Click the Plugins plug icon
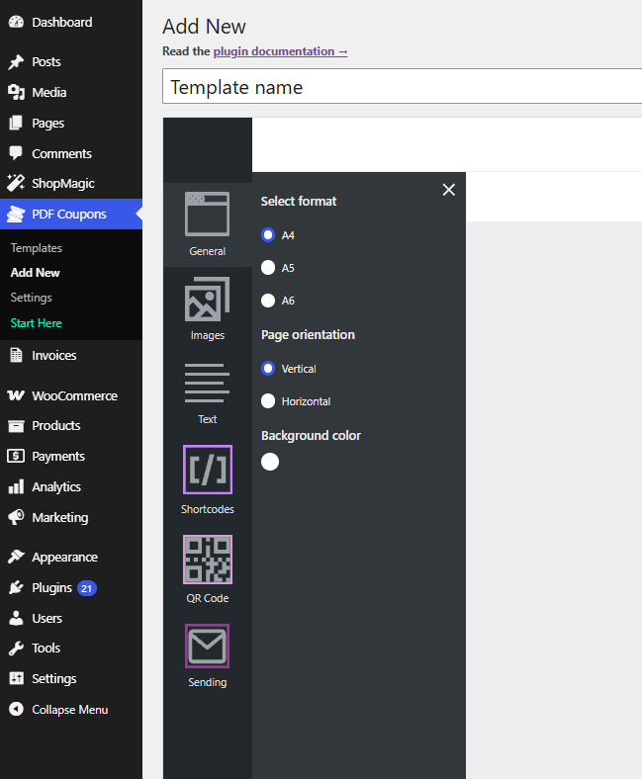Image resolution: width=642 pixels, height=779 pixels. point(16,588)
